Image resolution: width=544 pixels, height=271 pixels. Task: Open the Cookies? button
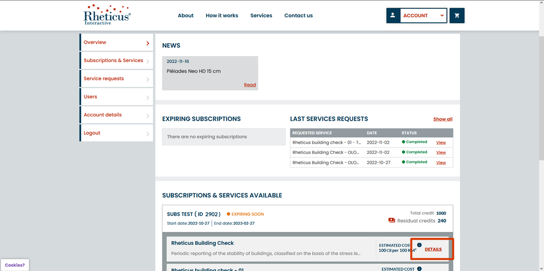(15, 265)
